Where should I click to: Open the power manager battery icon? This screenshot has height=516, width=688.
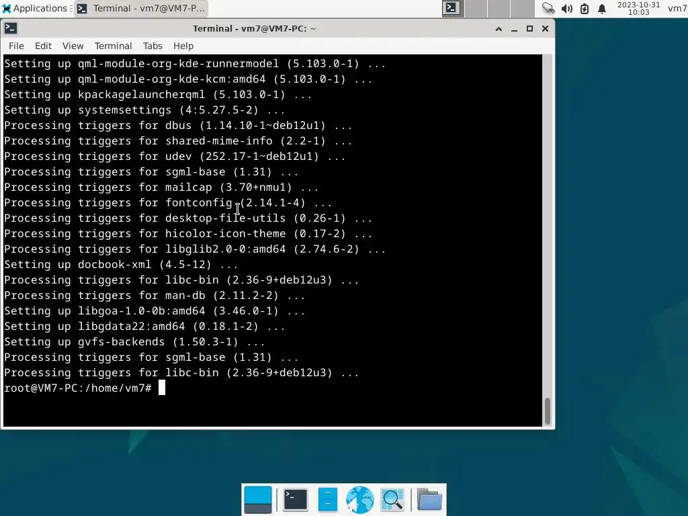click(585, 9)
